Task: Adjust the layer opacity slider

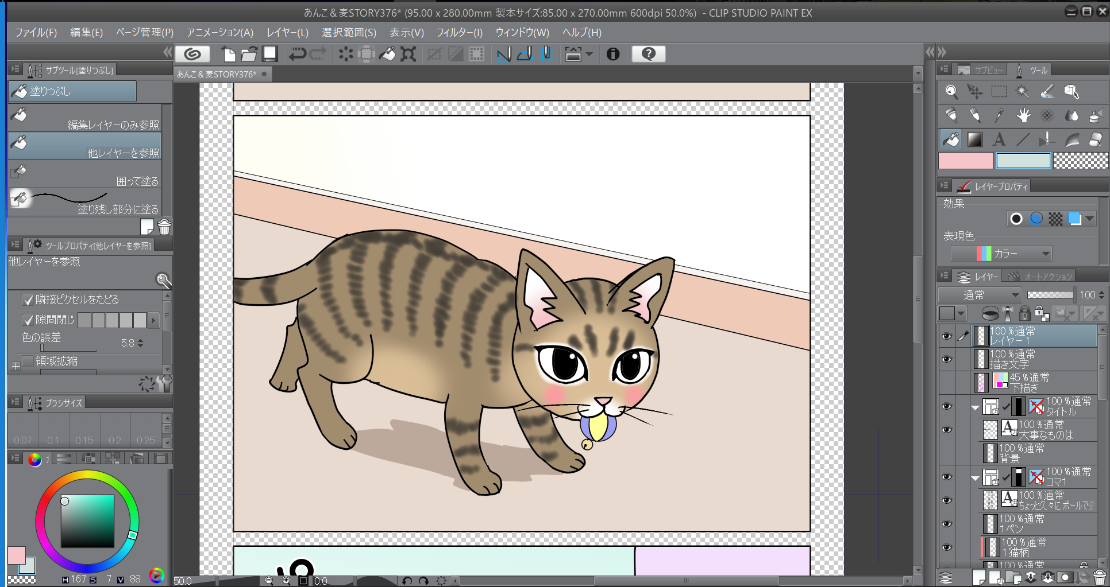Action: (1050, 295)
